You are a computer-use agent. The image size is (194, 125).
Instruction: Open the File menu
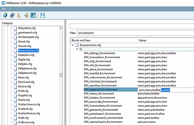click(4, 9)
